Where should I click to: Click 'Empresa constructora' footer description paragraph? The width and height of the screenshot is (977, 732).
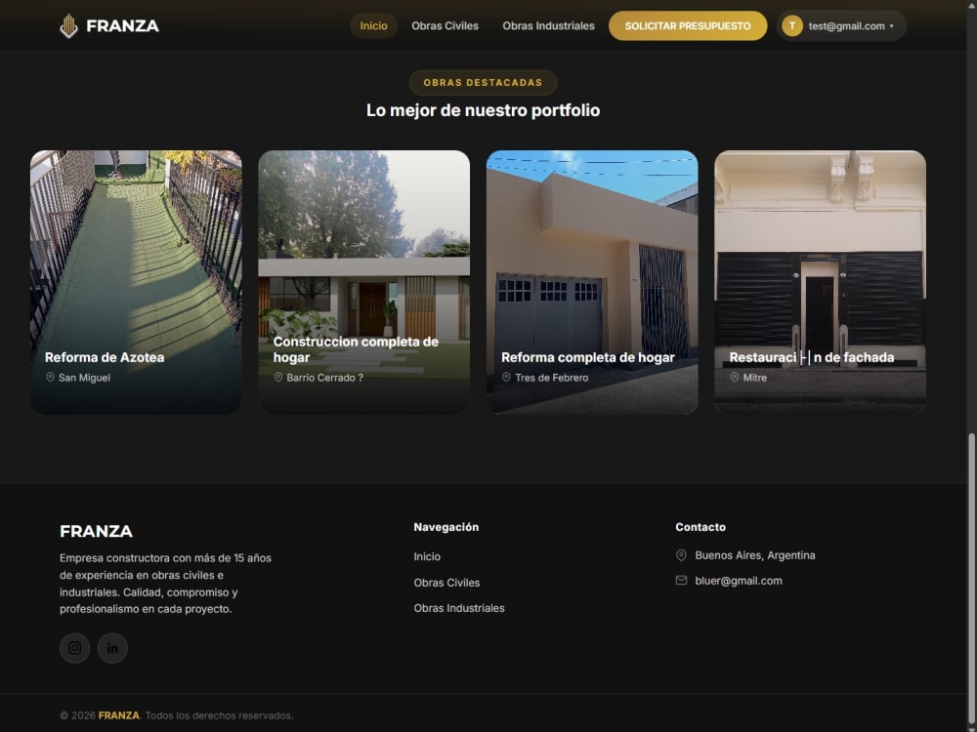165,584
